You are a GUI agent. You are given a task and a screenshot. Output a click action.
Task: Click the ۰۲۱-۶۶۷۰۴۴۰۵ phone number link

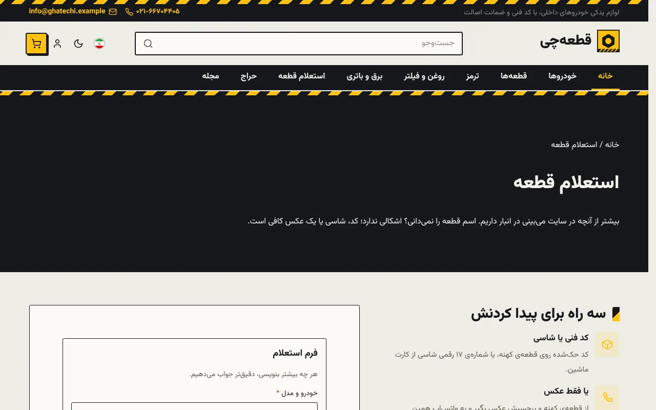coord(158,11)
